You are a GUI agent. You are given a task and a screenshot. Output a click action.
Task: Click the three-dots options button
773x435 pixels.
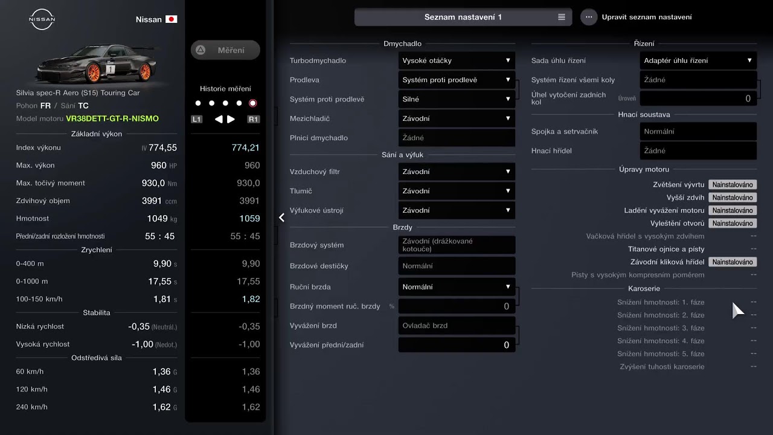pos(589,17)
